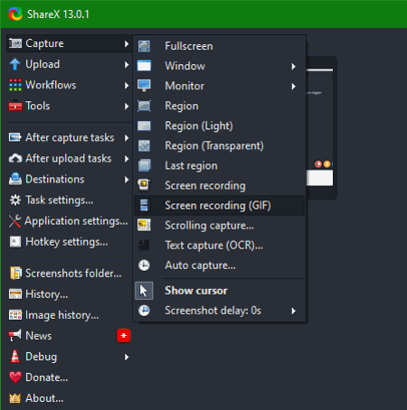Screen dimensions: 407x410
Task: Click the Task settings gear icon
Action: 15,200
